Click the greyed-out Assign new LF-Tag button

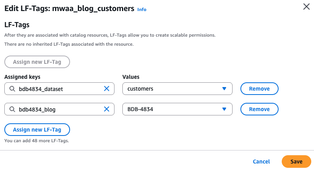tap(37, 62)
